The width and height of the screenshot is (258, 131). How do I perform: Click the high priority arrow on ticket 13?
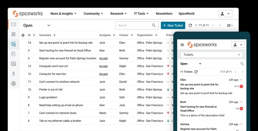(x=168, y=66)
